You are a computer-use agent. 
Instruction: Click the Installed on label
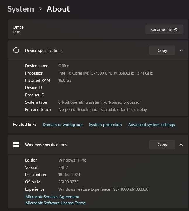pos(36,175)
